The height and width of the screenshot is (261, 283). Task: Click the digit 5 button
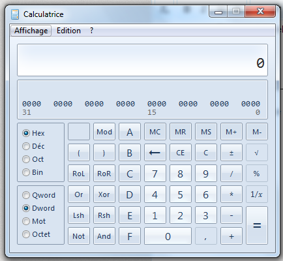point(181,194)
